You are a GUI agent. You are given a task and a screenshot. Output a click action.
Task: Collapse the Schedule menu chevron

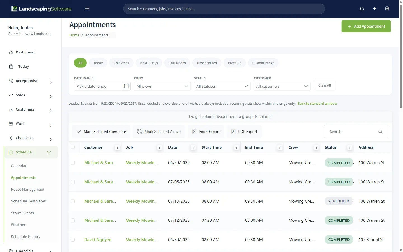pos(49,152)
